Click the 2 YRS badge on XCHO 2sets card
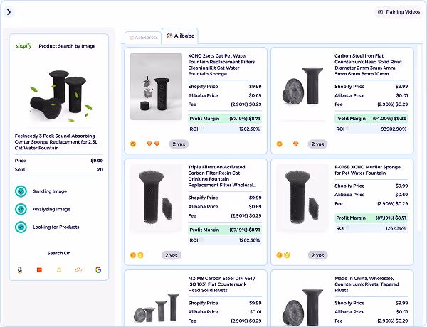 (x=179, y=144)
